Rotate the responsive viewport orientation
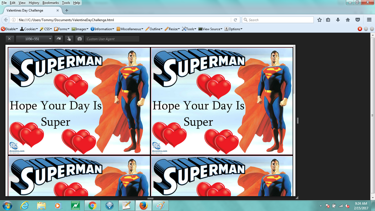The height and width of the screenshot is (211, 375). pyautogui.click(x=58, y=39)
